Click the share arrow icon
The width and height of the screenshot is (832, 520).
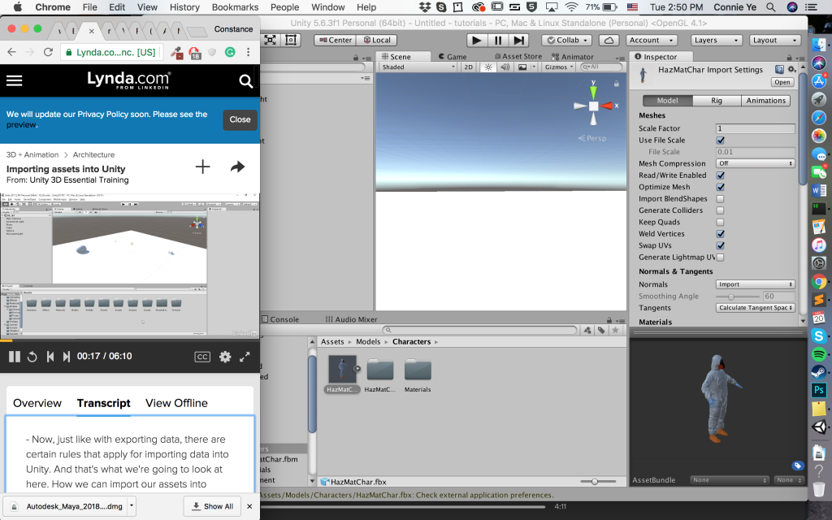point(238,167)
